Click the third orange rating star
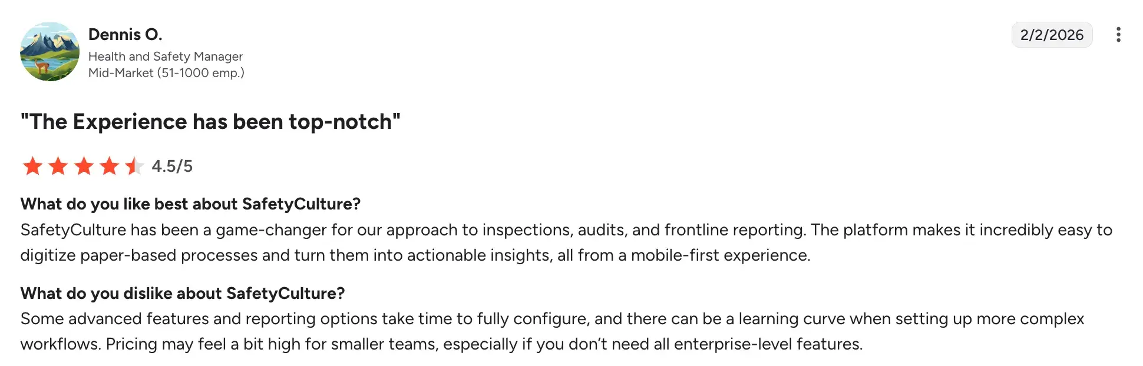Screen dimensions: 1143x366 84,166
